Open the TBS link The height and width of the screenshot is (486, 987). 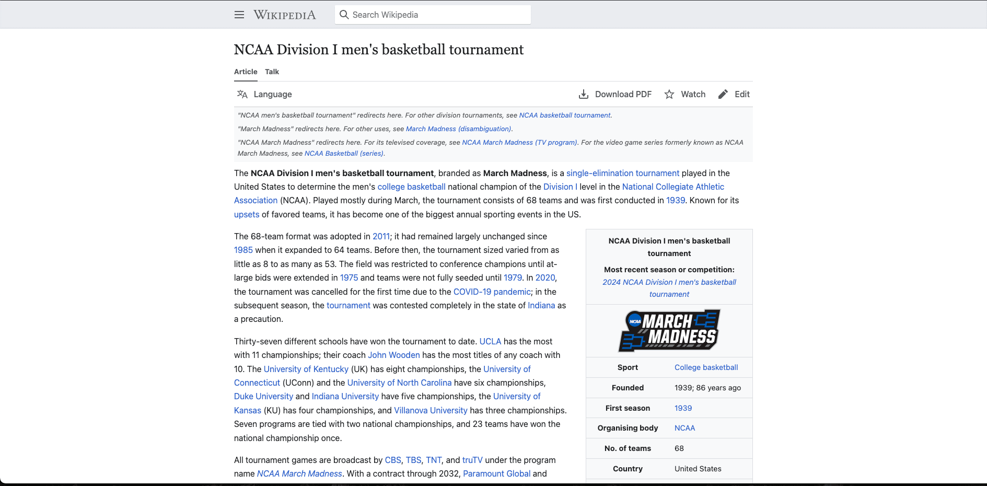413,460
